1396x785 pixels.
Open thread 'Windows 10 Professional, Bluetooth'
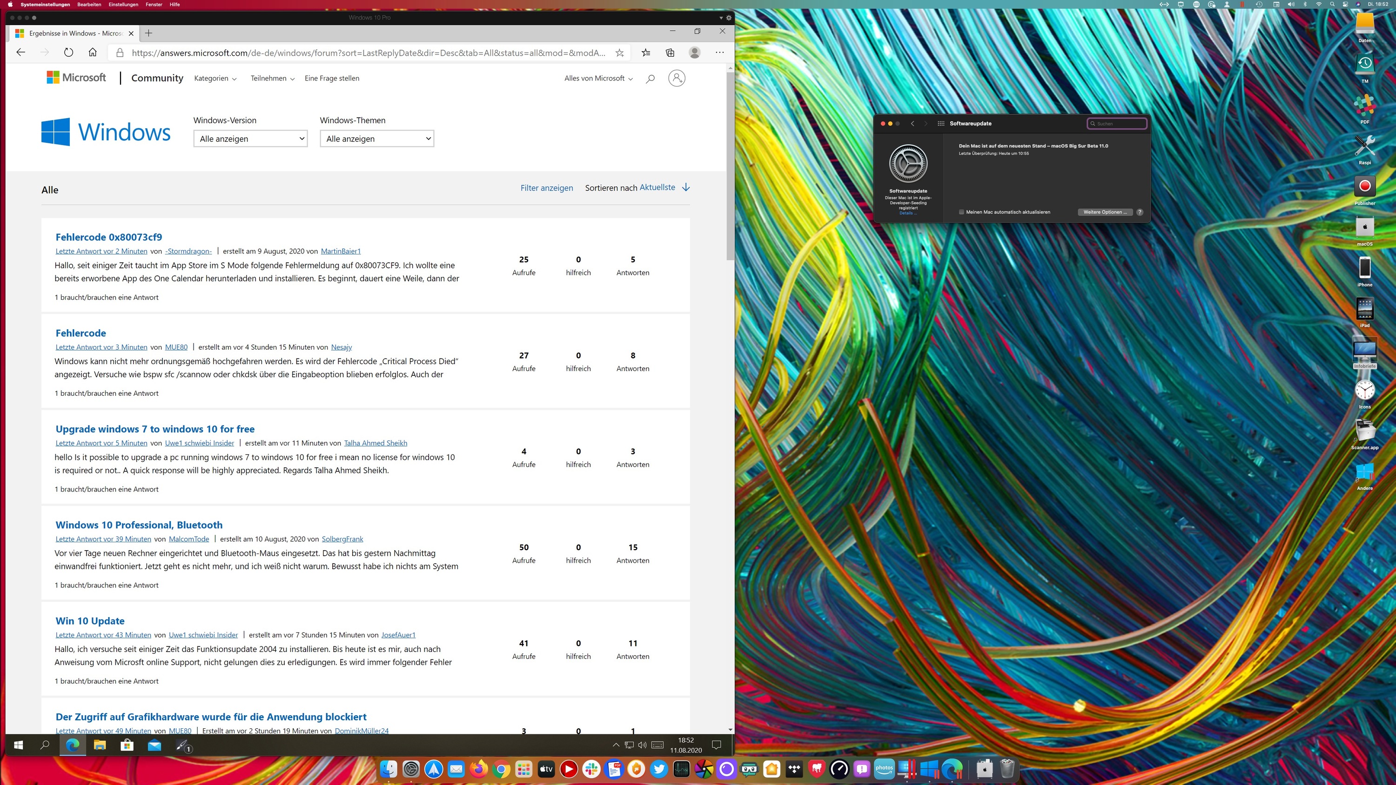pos(139,525)
